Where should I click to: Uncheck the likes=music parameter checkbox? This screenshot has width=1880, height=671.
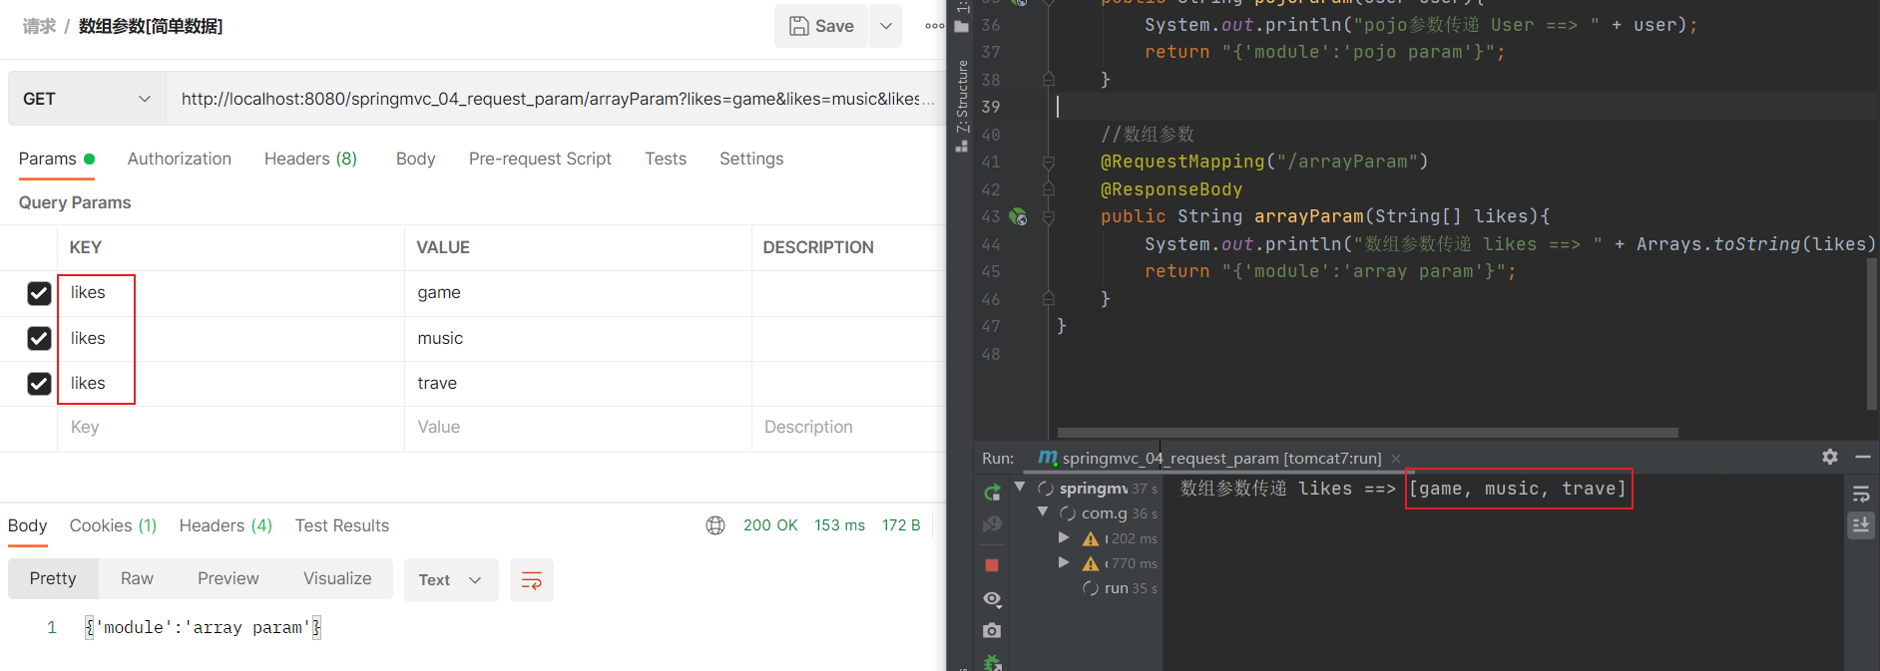[x=39, y=339]
